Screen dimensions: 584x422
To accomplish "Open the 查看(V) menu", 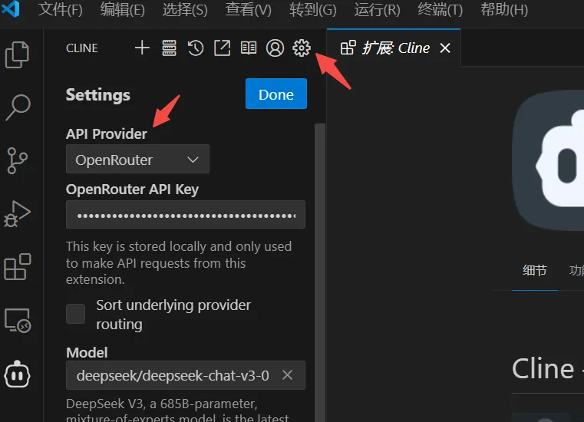I will coord(249,9).
